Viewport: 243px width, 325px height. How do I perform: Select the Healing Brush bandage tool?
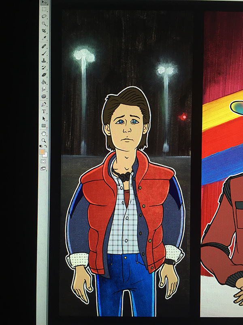[x=44, y=46]
